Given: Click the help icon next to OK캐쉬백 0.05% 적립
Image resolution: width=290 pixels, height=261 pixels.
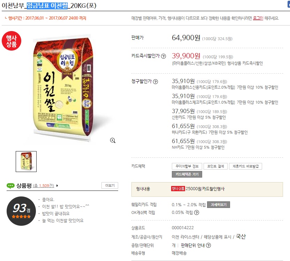Looking at the screenshot, I should tap(197, 212).
